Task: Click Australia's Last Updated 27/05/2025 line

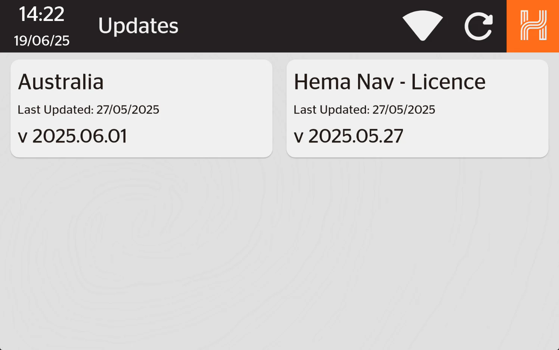Action: 88,110
